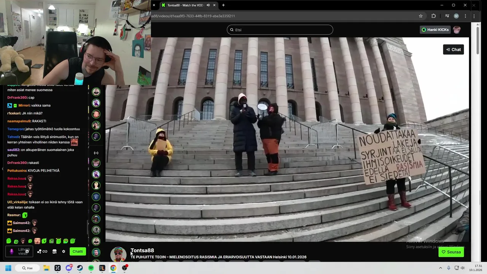Open the Tontsa88 channel name link
Screen dimensions: 487x274
coord(142,250)
